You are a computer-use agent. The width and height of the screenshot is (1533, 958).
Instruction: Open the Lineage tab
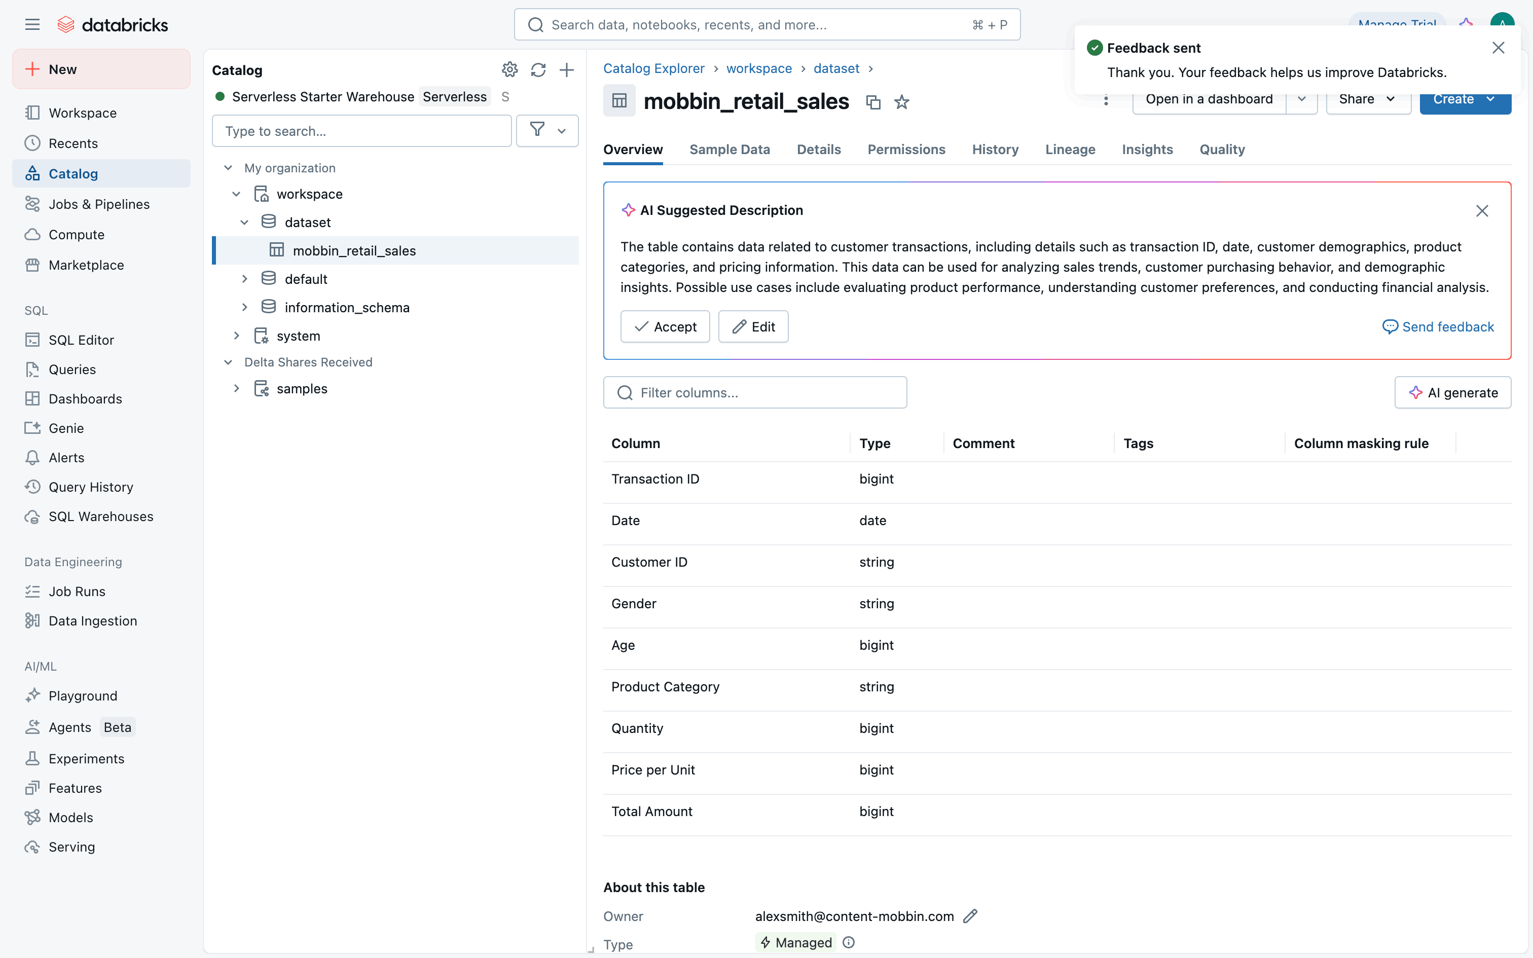(1069, 150)
